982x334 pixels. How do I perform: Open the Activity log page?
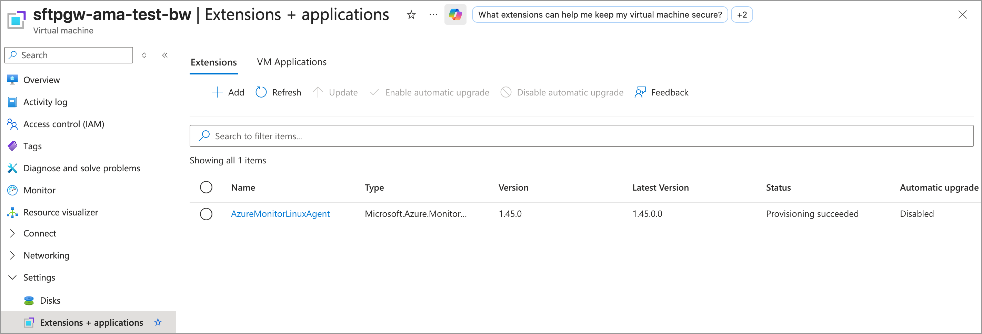click(x=45, y=102)
